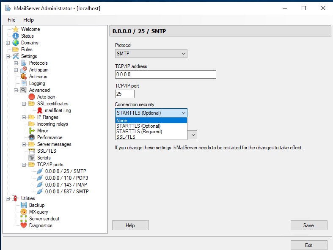Collapse the Utilities tree node
Screen dimensions: 333x250
point(8,198)
